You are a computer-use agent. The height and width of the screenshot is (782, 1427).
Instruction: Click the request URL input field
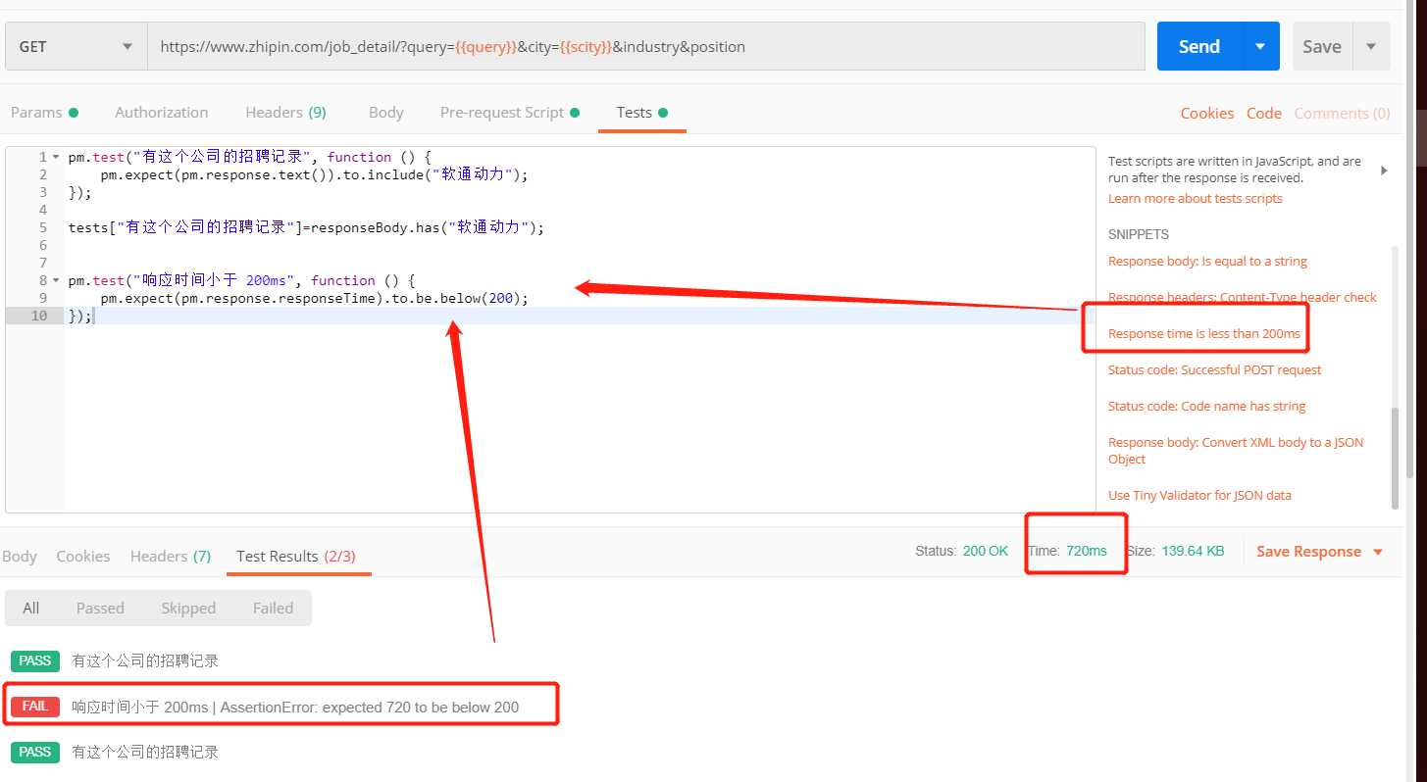[x=645, y=46]
